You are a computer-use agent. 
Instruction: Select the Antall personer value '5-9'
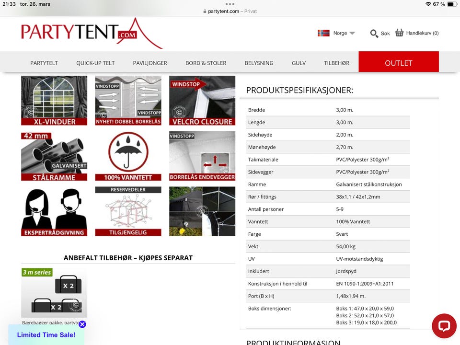click(340, 209)
